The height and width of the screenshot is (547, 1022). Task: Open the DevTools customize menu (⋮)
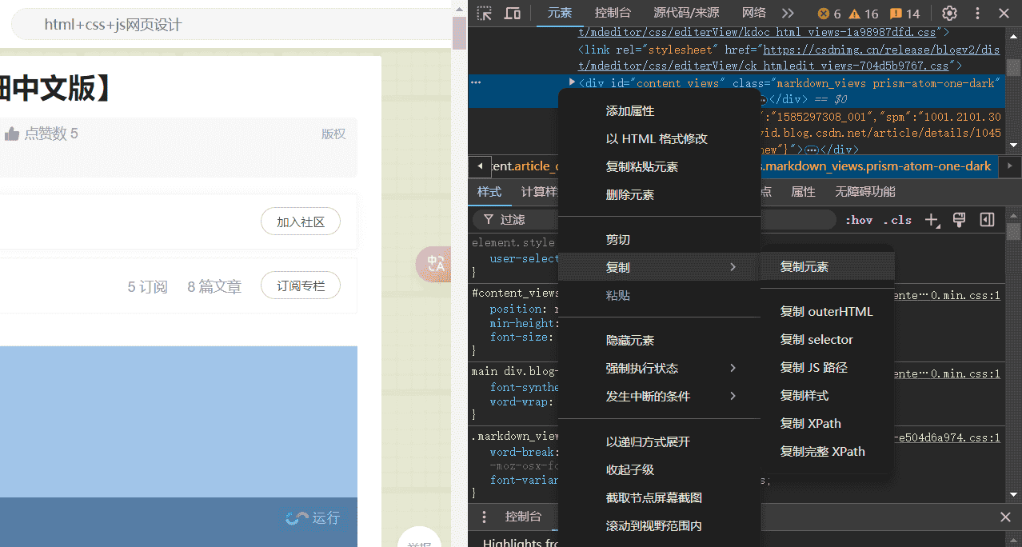click(x=977, y=13)
